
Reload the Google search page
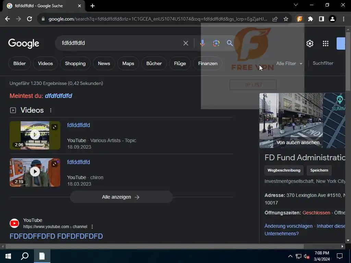point(29,19)
